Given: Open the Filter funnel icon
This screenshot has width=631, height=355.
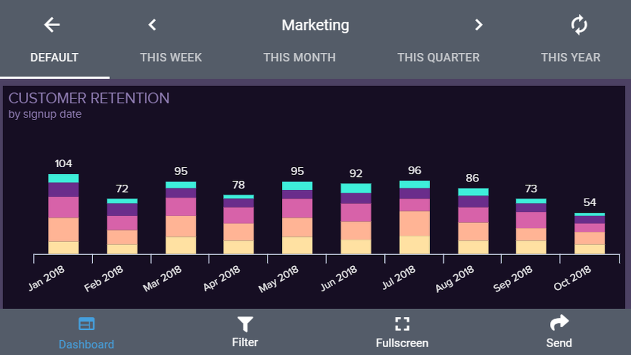Looking at the screenshot, I should coord(245,324).
